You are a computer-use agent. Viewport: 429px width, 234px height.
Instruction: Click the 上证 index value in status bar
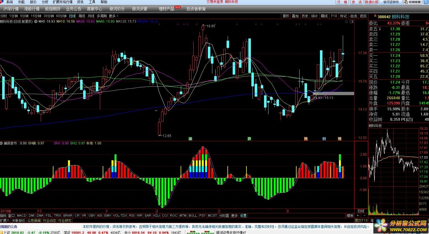pyautogui.click(x=17, y=232)
